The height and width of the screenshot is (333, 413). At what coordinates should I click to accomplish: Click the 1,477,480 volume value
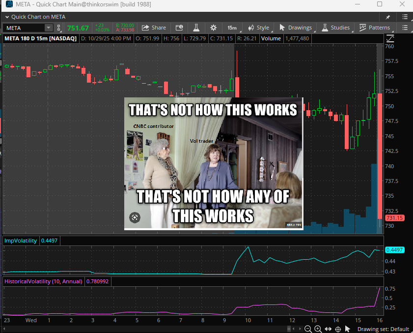(x=297, y=38)
